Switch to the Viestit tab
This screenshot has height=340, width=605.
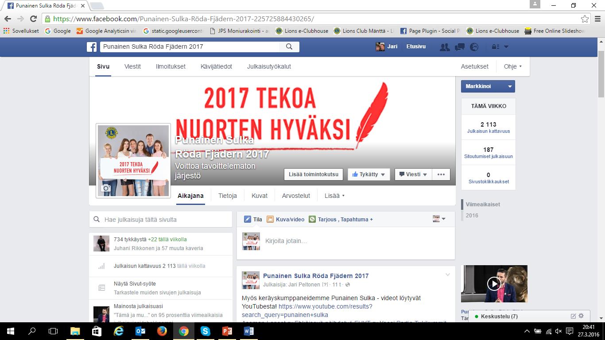click(132, 66)
